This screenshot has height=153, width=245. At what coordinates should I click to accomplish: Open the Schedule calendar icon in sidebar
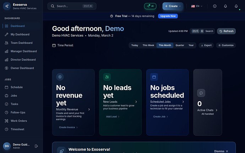pos(6,87)
